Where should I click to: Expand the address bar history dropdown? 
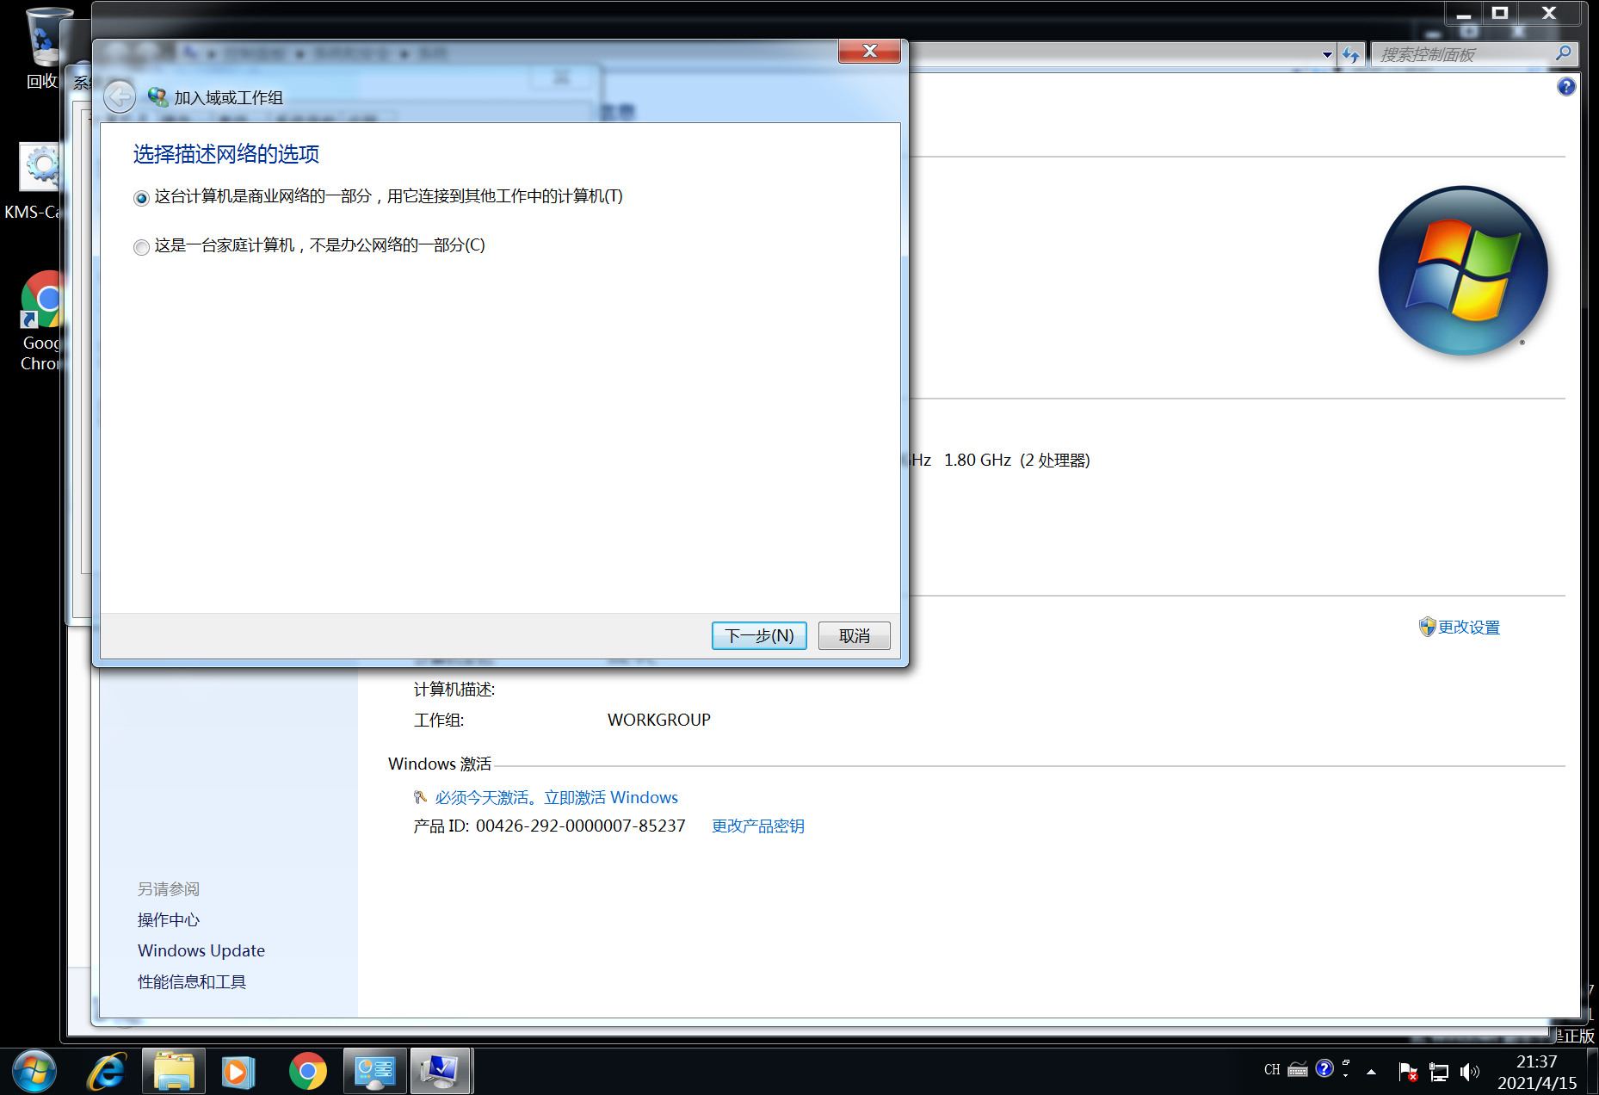tap(1327, 54)
